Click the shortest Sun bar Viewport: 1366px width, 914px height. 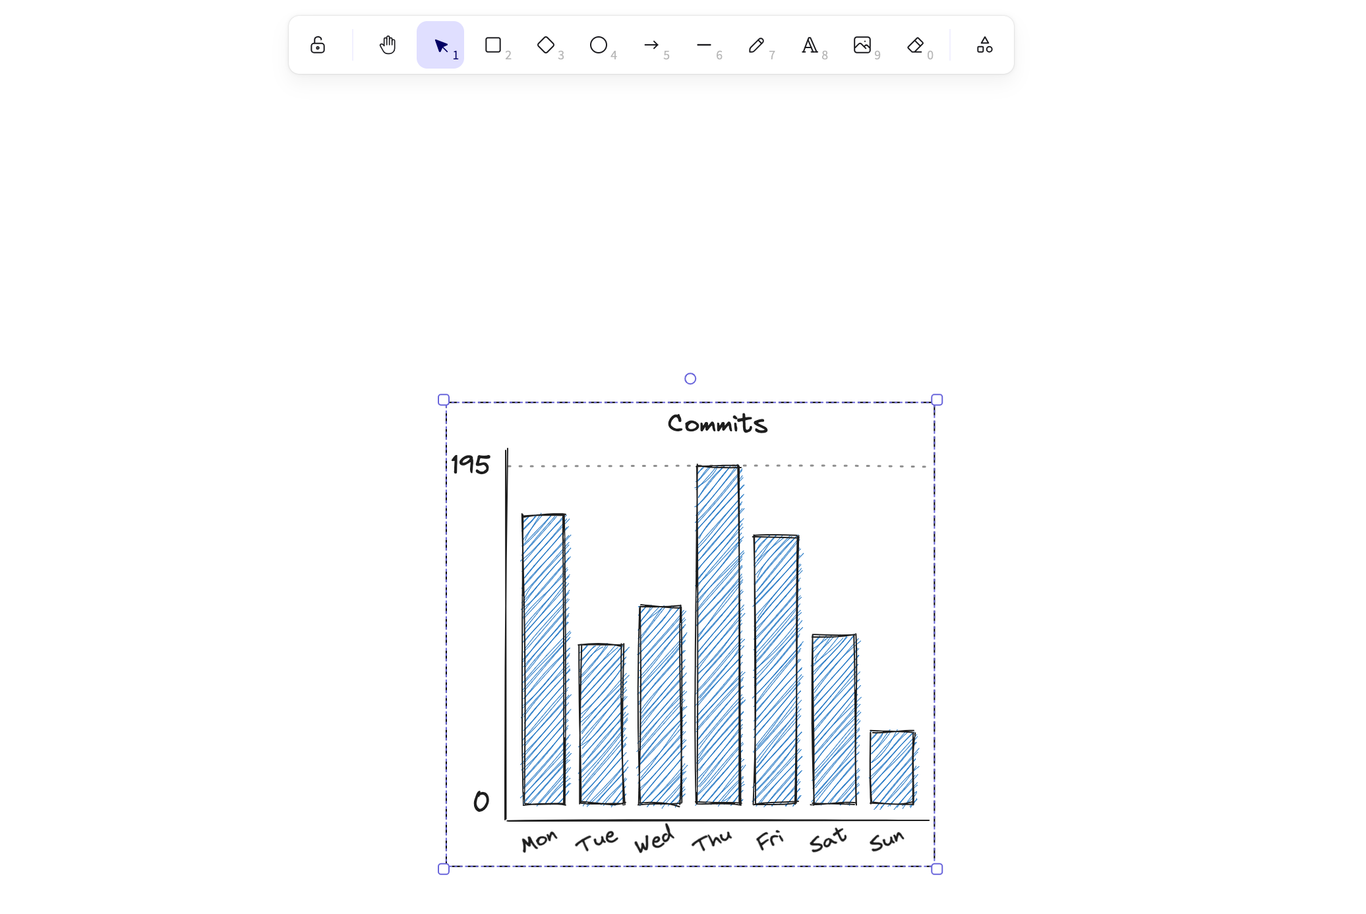pos(892,767)
